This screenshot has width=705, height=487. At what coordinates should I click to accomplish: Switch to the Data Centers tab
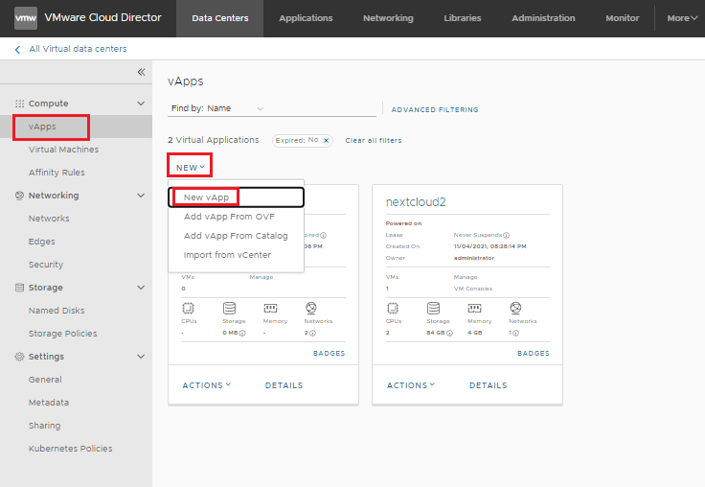(220, 18)
